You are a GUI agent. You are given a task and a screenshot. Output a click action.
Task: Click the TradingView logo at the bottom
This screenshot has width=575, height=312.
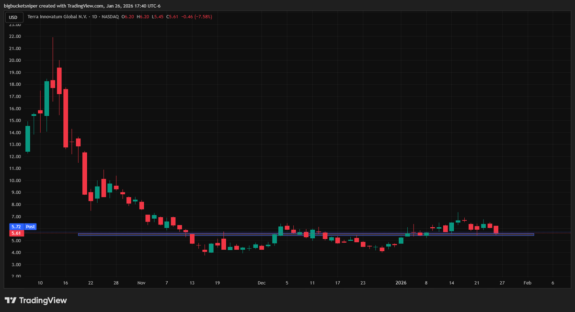[x=36, y=301]
